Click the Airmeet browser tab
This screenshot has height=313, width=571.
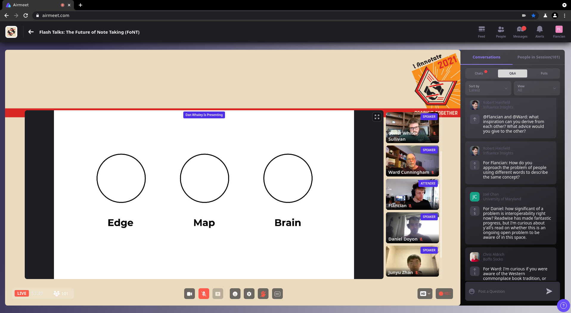click(x=38, y=5)
